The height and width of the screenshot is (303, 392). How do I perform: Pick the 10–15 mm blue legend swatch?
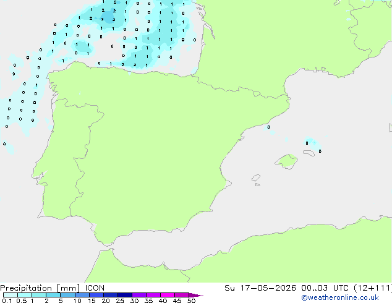(82, 295)
